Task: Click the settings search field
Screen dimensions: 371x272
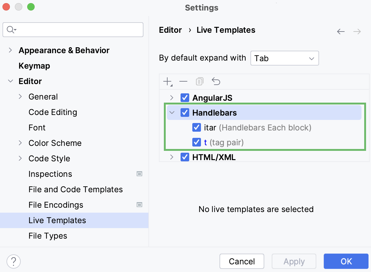Action: click(x=73, y=30)
